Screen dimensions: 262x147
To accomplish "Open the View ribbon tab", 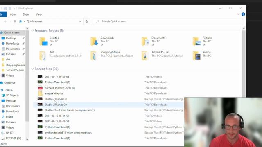I will pyautogui.click(x=39, y=15).
